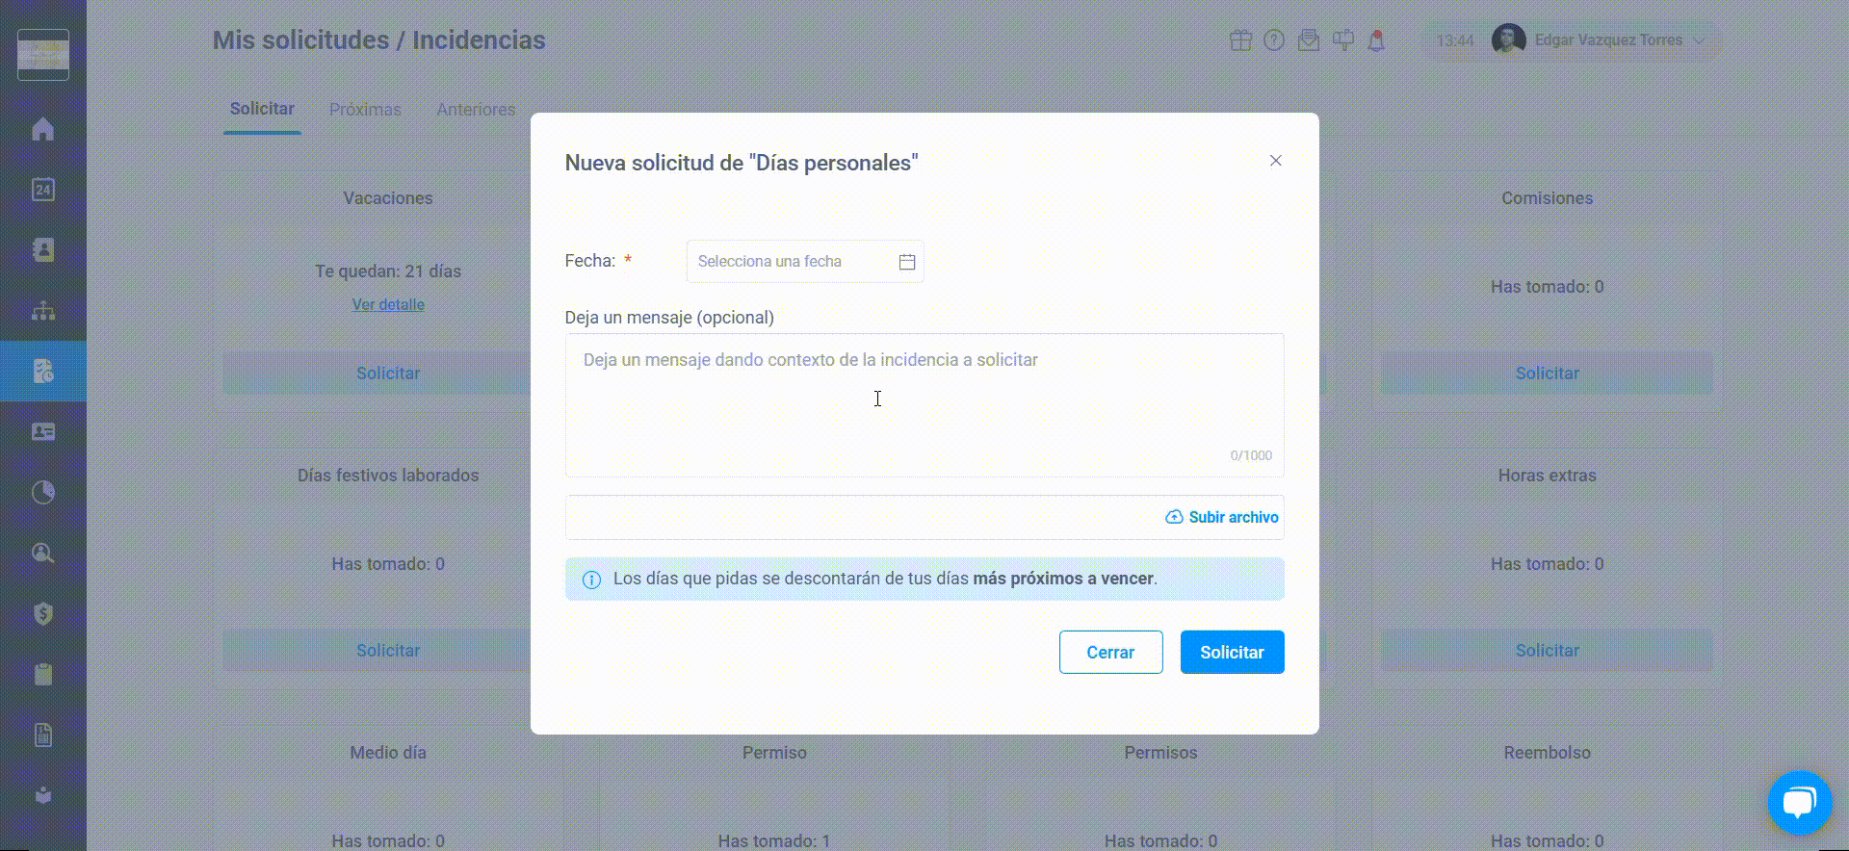
Task: Open the Home icon in sidebar
Action: (x=43, y=129)
